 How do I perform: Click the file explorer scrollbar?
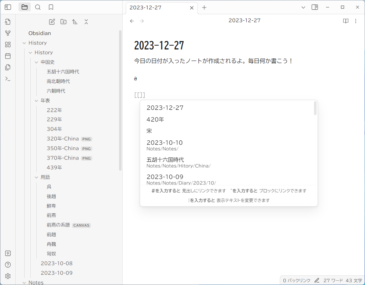120,100
